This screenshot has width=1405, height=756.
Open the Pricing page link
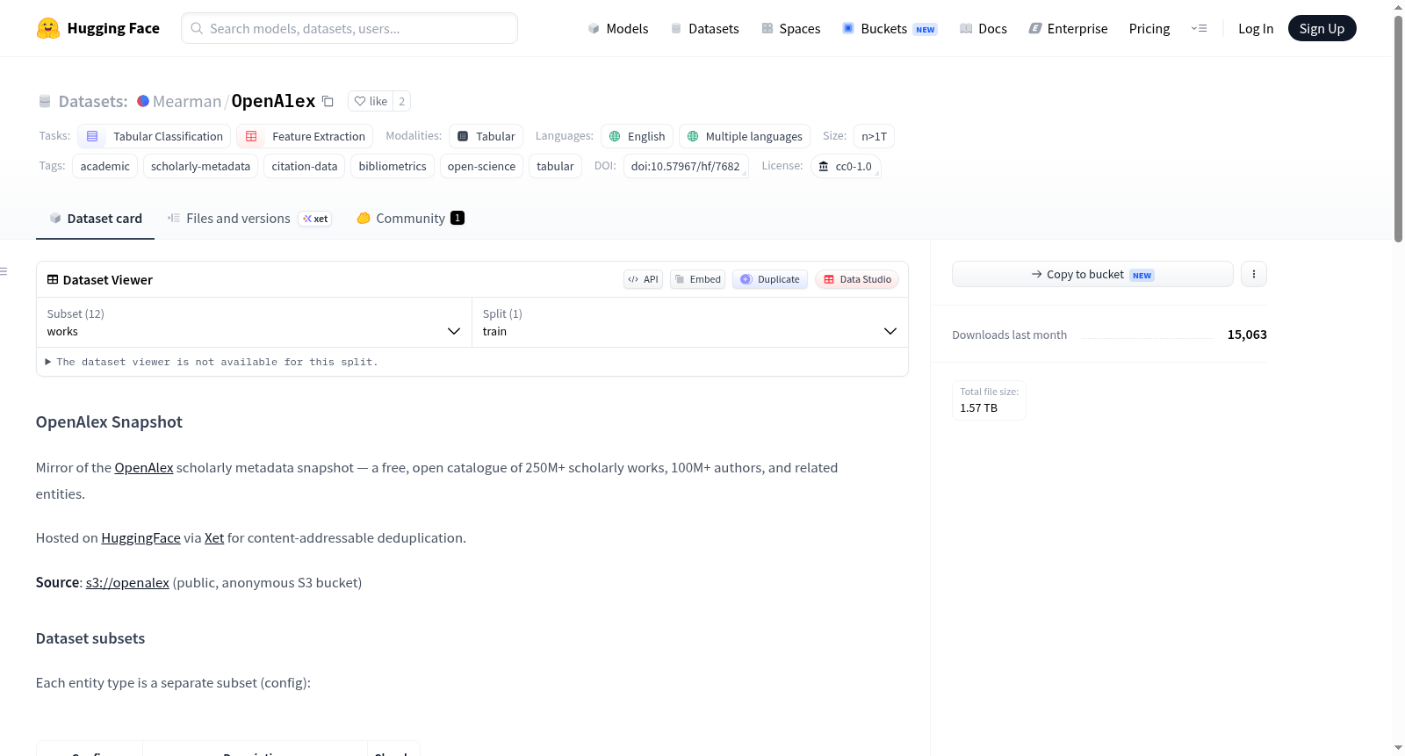(1149, 28)
